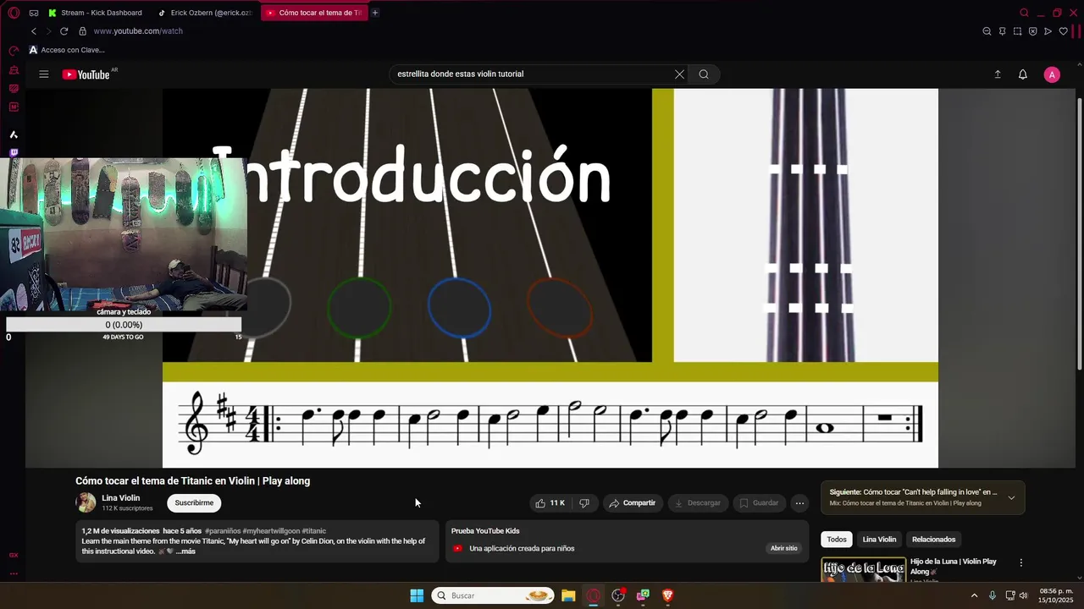Open more actions three-dot menu under video
The height and width of the screenshot is (609, 1084).
(x=799, y=503)
